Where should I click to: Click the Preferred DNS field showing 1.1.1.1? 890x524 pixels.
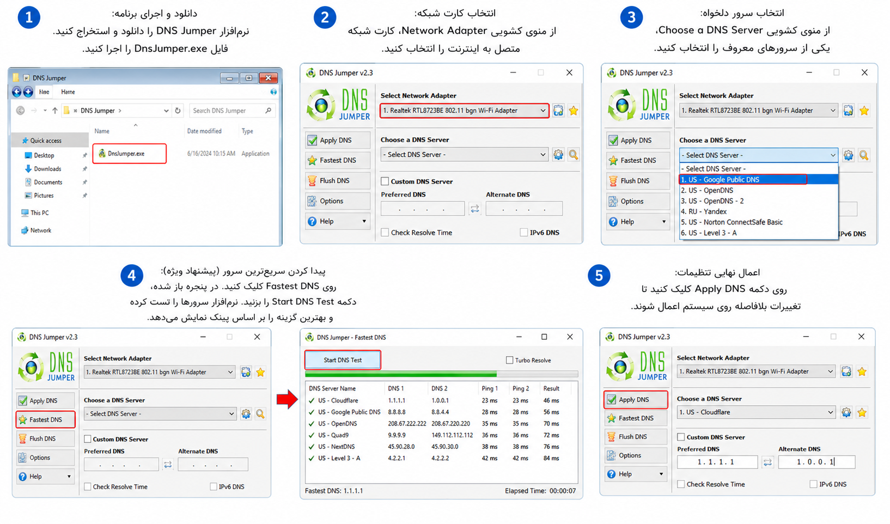pyautogui.click(x=717, y=462)
